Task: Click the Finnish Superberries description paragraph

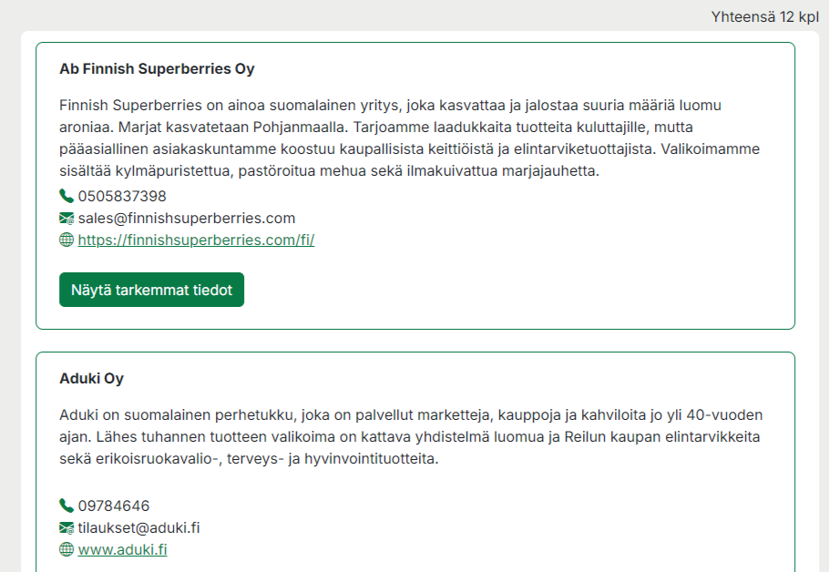Action: point(409,138)
